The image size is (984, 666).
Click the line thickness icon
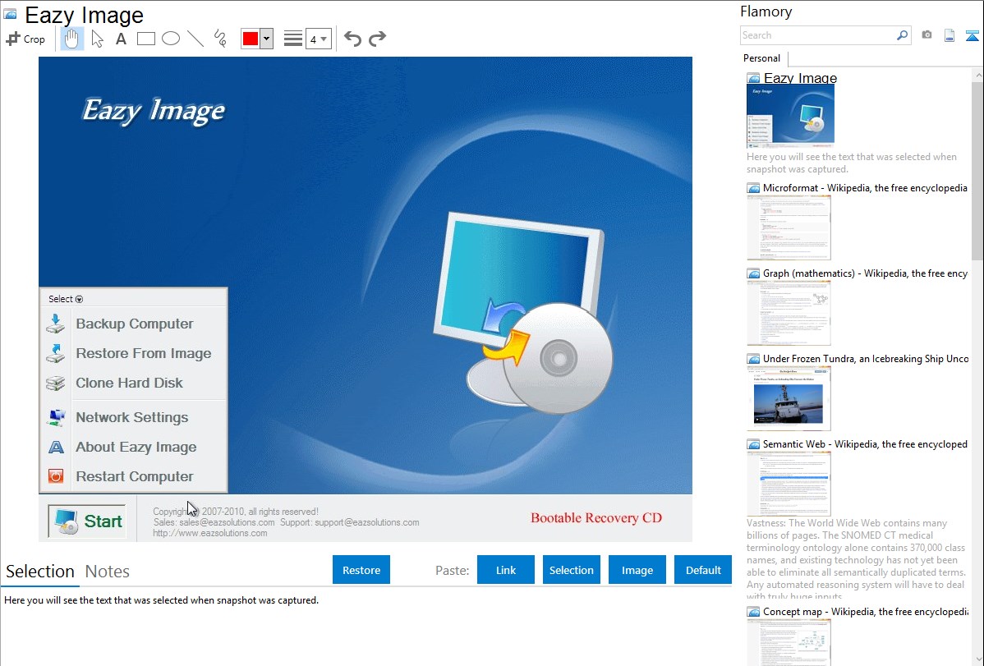[293, 39]
